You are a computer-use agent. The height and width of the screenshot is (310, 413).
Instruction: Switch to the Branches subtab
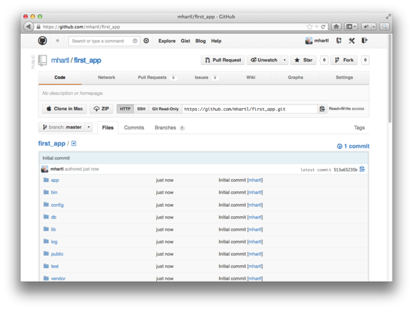(170, 128)
